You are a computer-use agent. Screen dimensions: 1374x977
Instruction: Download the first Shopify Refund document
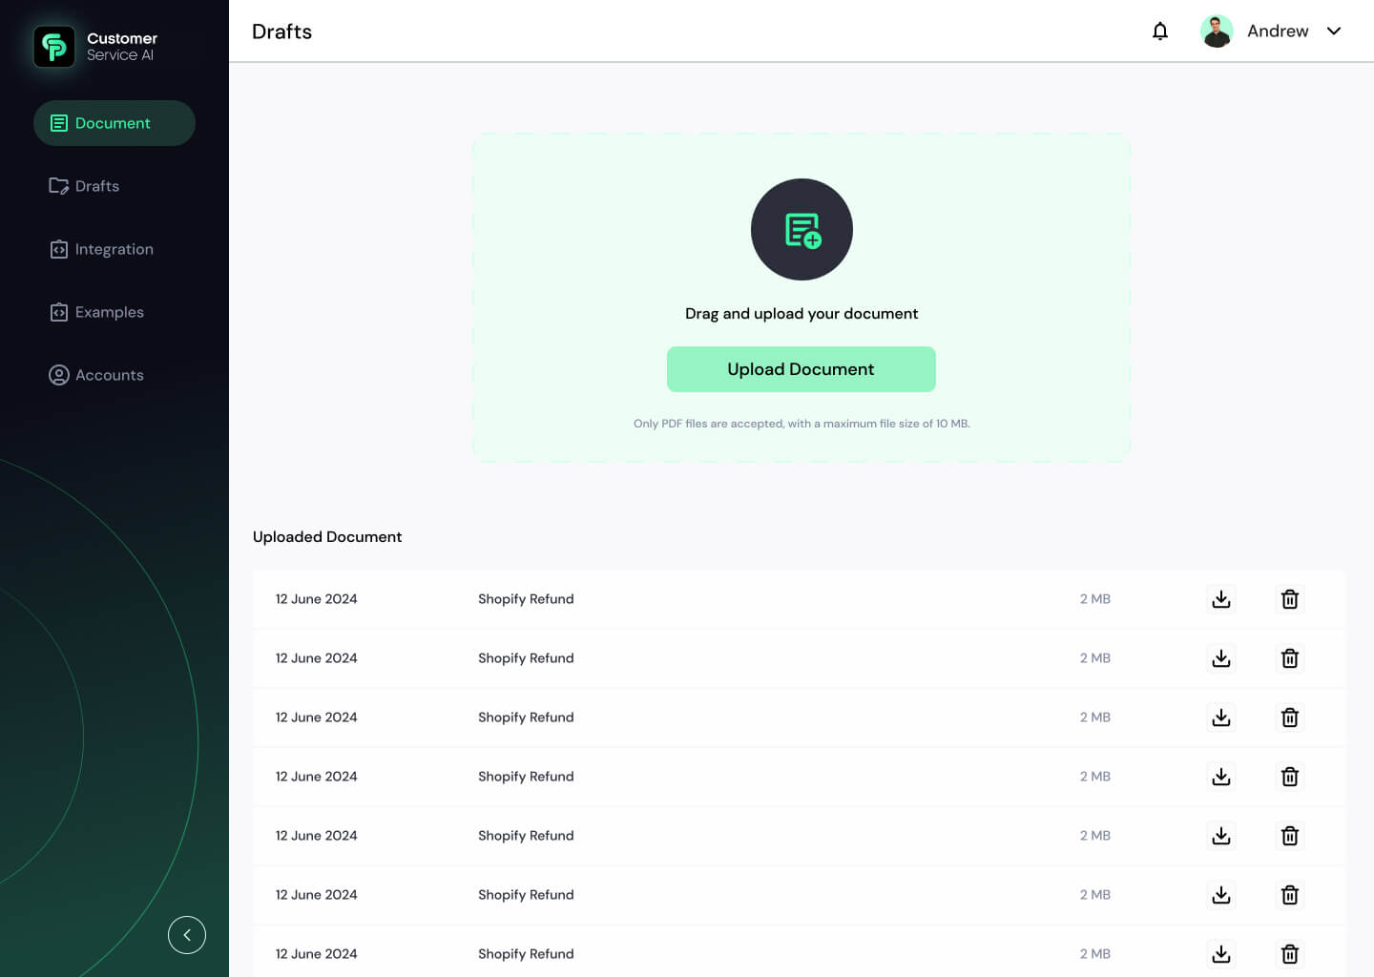point(1221,599)
